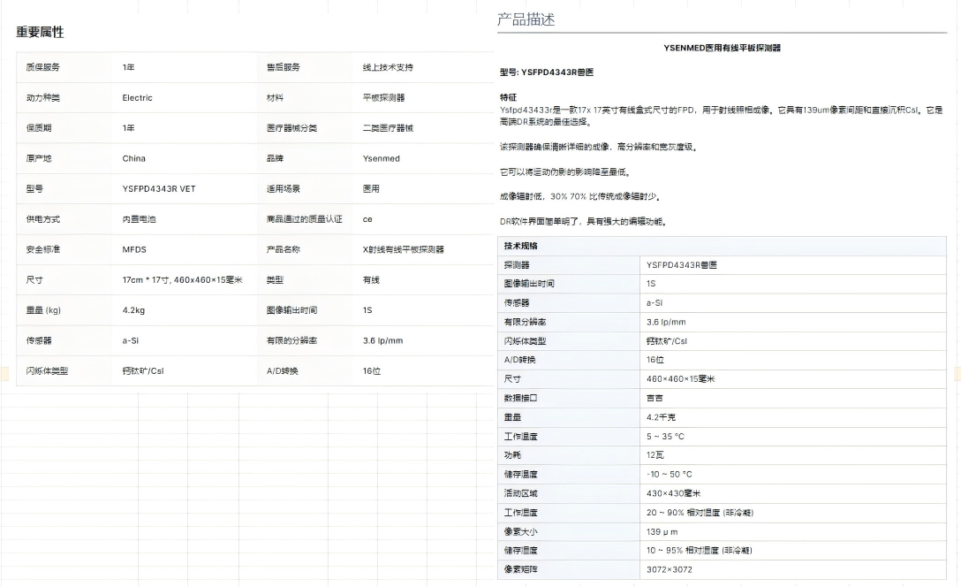
Task: Select YSFPD4343R兽医 in the 探测器 row
Action: pos(682,265)
